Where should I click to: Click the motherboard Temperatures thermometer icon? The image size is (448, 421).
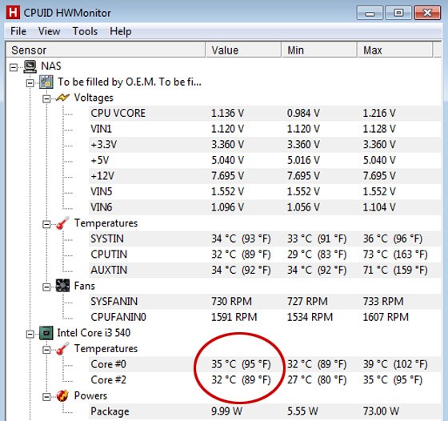point(62,223)
